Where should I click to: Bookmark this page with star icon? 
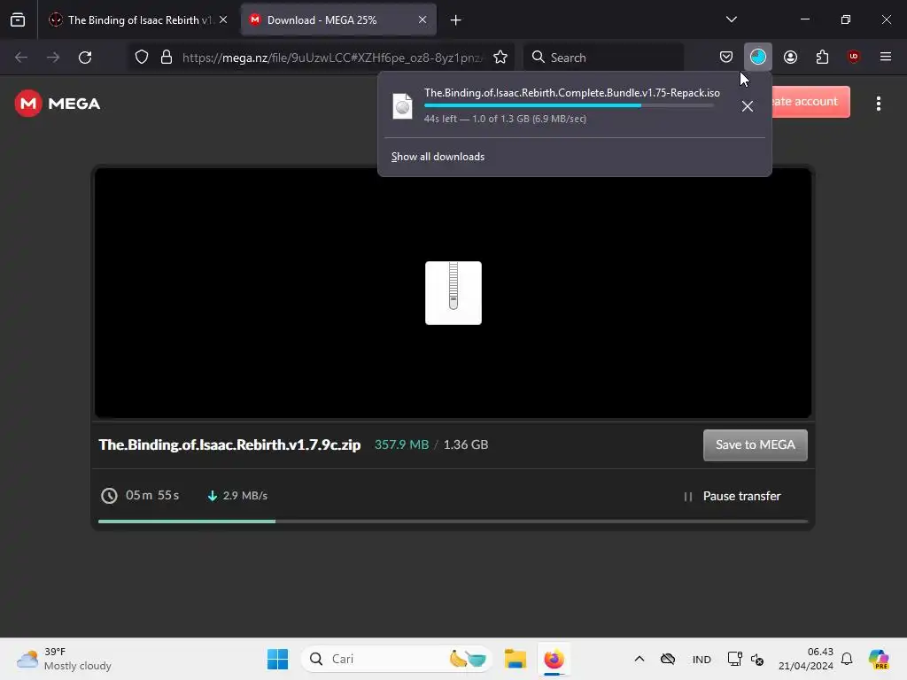point(500,58)
